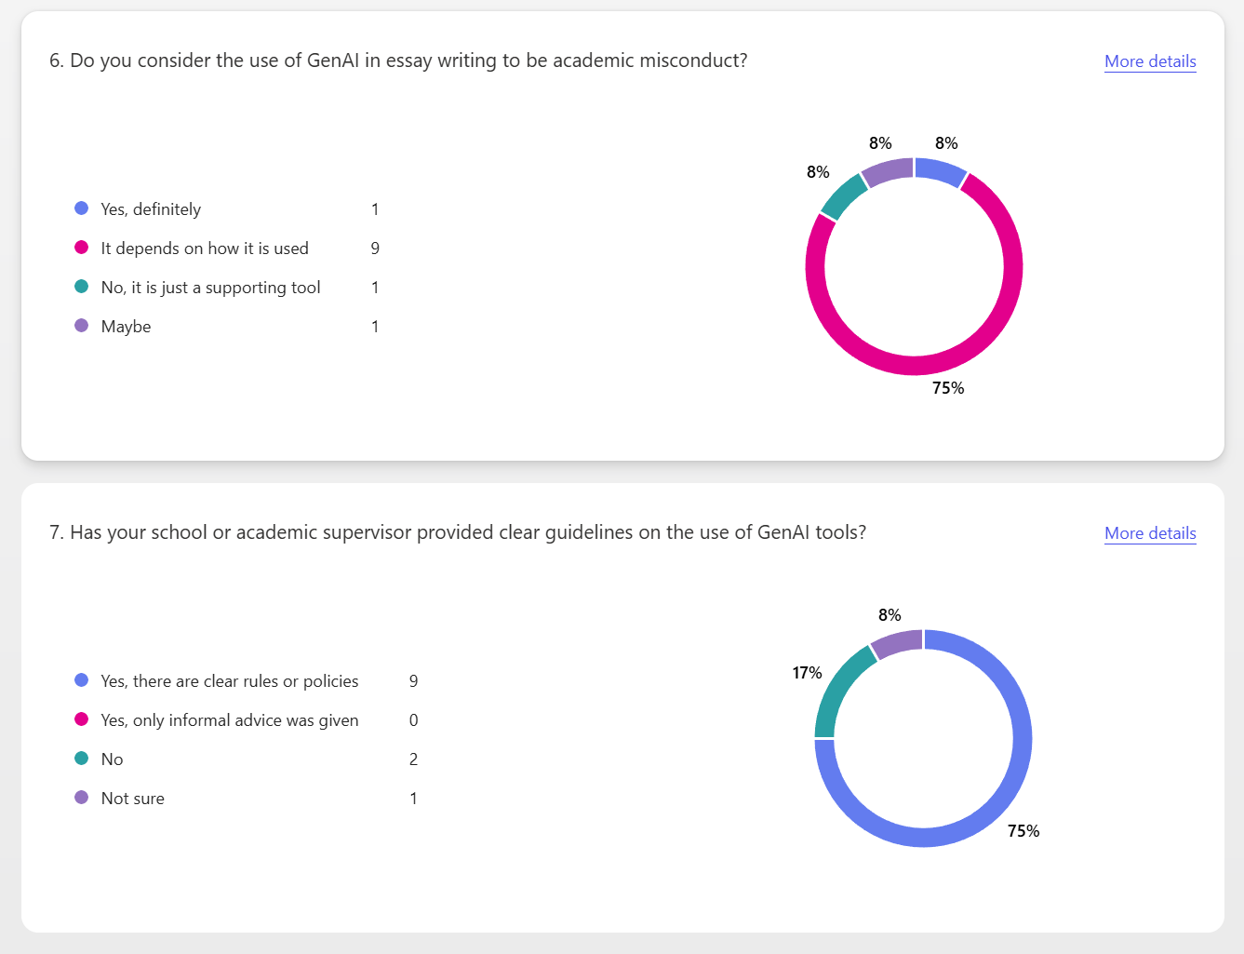Click the "Not sure" legend label
Screen dimensions: 1244x954
point(133,799)
